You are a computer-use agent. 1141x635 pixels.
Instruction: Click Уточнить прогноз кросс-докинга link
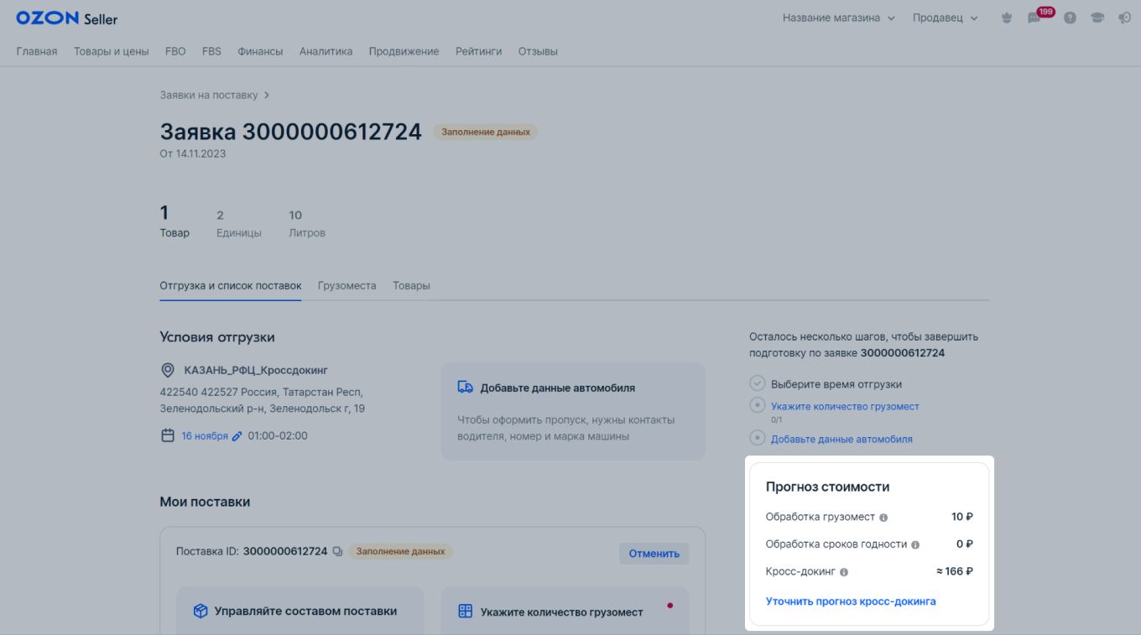click(x=851, y=601)
